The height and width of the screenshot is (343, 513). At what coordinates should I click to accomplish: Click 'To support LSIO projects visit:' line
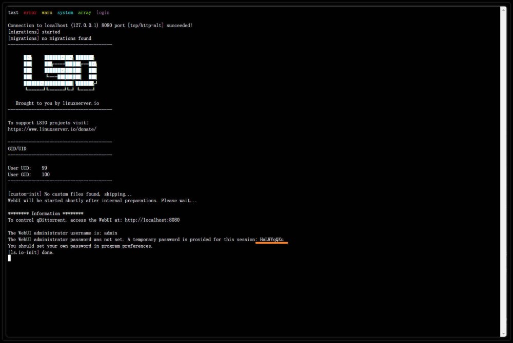[48, 123]
